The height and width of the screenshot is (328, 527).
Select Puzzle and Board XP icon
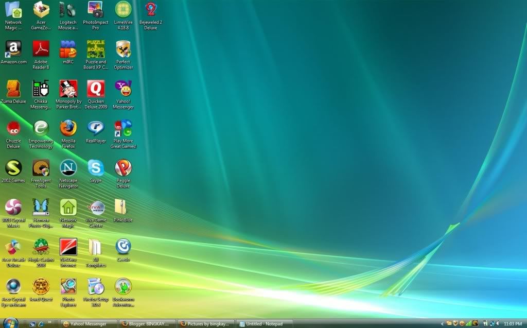click(96, 55)
